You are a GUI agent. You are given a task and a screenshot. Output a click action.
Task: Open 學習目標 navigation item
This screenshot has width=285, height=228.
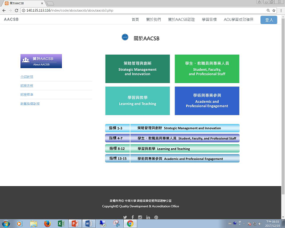click(209, 20)
